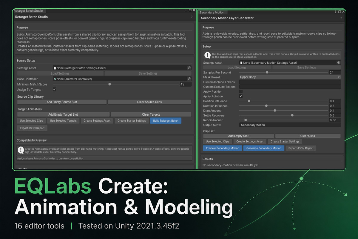Click the Position Influence value field 0.1
Image resolution: width=358 pixels, height=239 pixels.
point(335,101)
